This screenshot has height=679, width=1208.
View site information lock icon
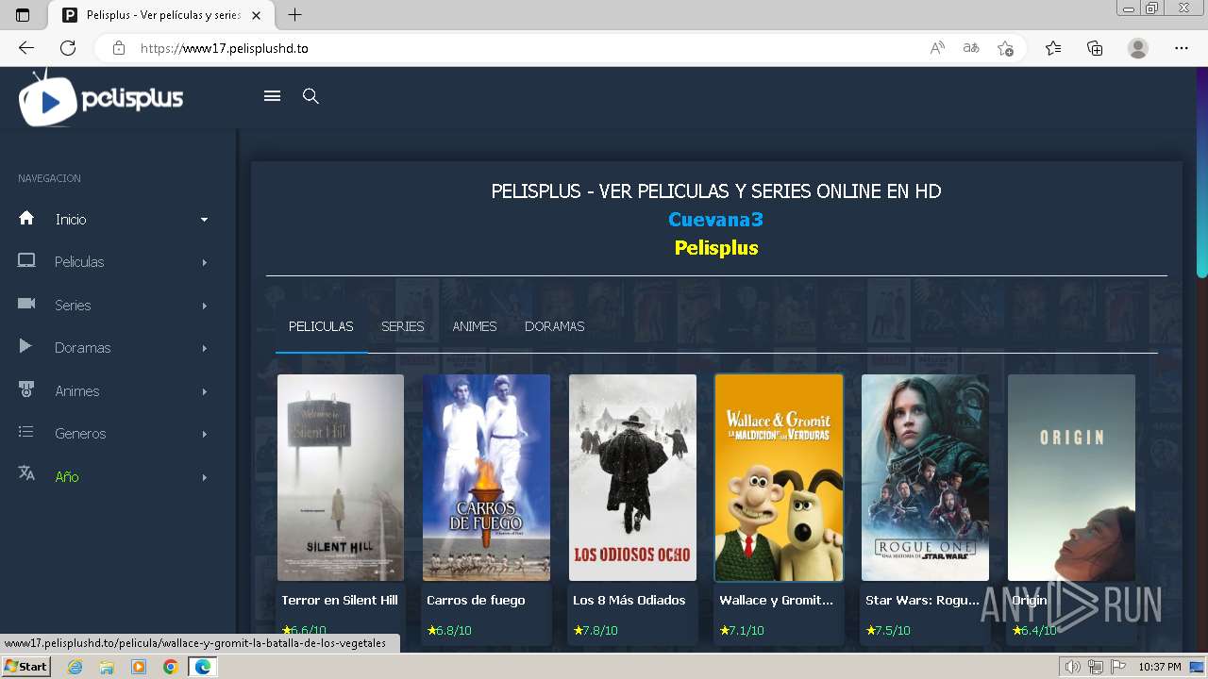[119, 48]
